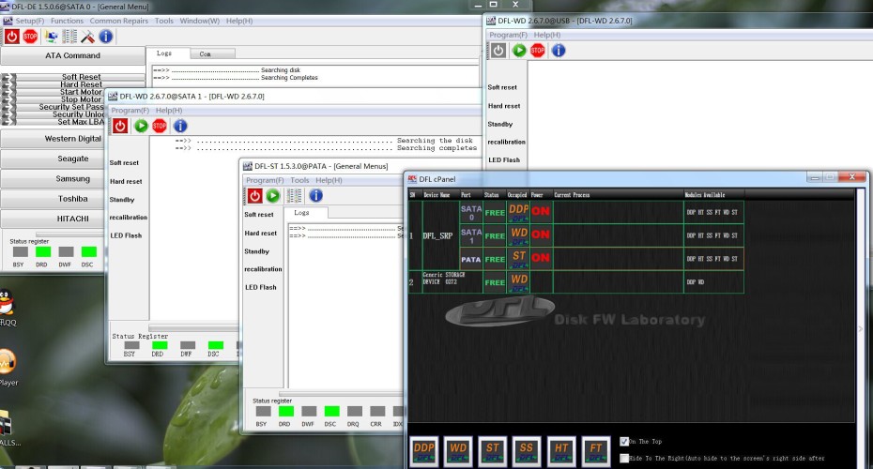This screenshot has height=469, width=873.
Task: Click the info icon in DFL-WD SATA 1 window
Action: click(x=180, y=126)
